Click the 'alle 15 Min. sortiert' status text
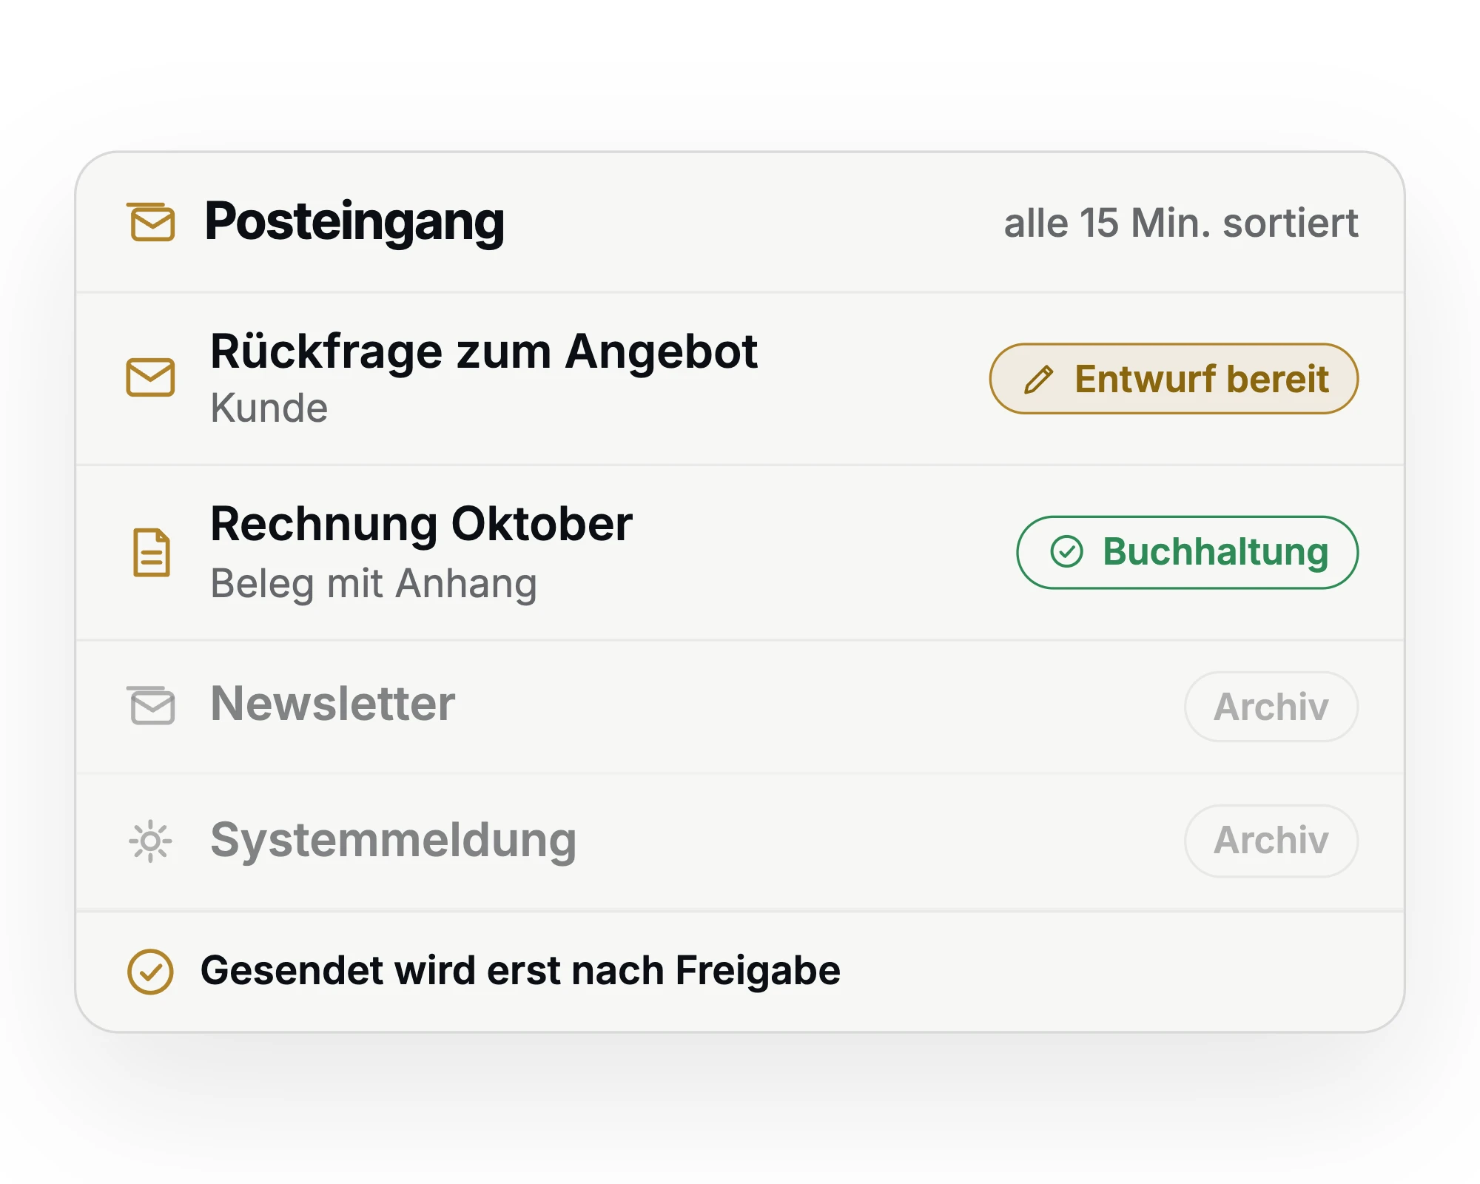1480x1184 pixels. [1181, 223]
